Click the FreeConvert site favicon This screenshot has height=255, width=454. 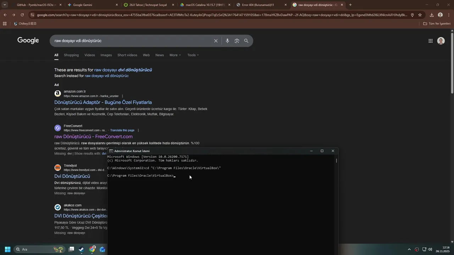pos(57,128)
